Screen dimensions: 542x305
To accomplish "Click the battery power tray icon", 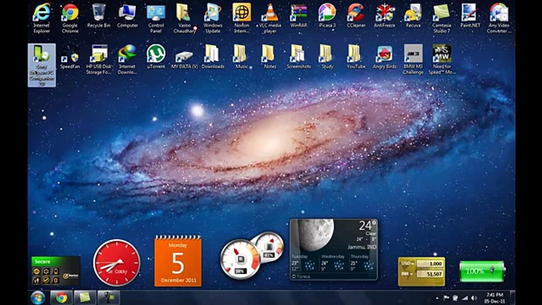I will (x=455, y=298).
